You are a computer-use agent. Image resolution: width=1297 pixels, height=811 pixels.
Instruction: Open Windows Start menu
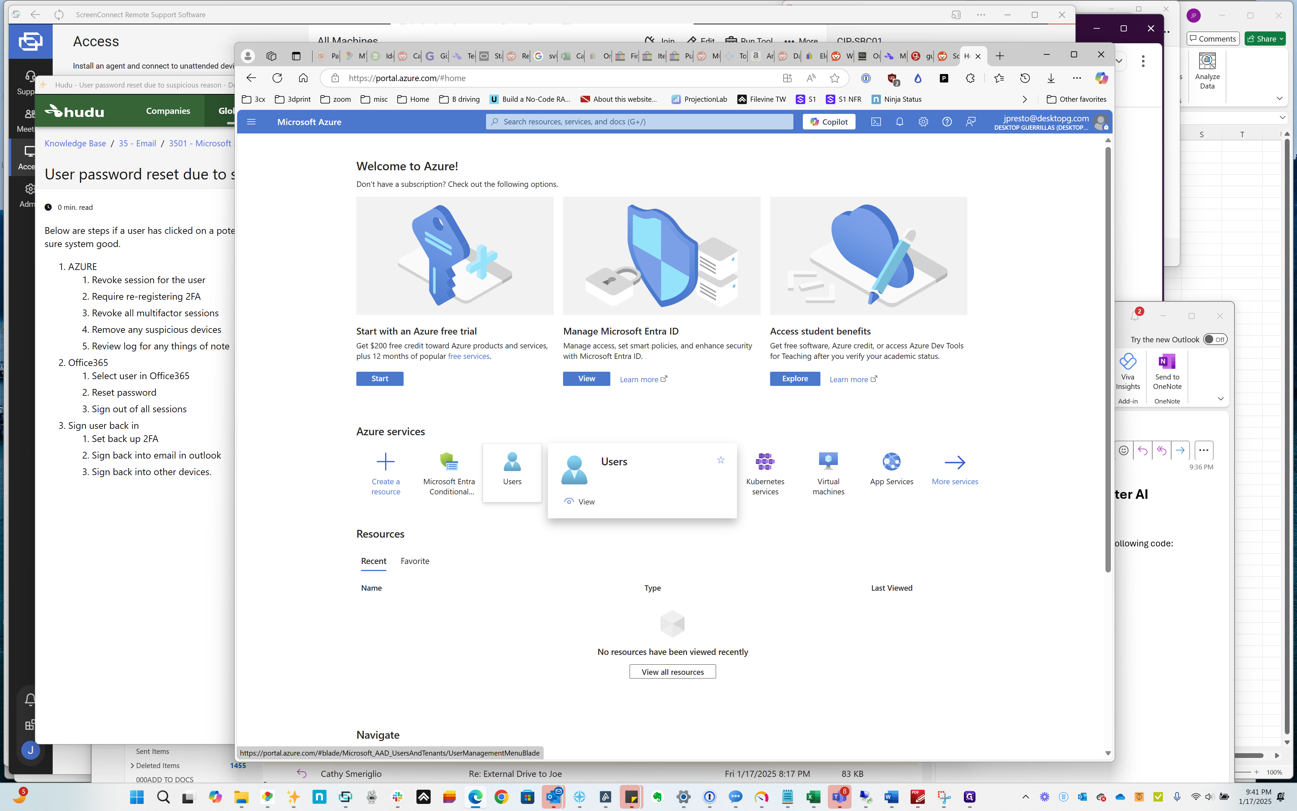(137, 797)
